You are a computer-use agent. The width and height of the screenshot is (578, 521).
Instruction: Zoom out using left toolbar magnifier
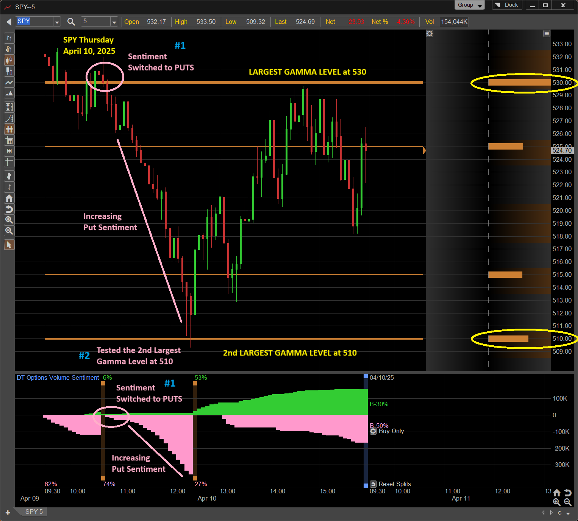coord(9,231)
